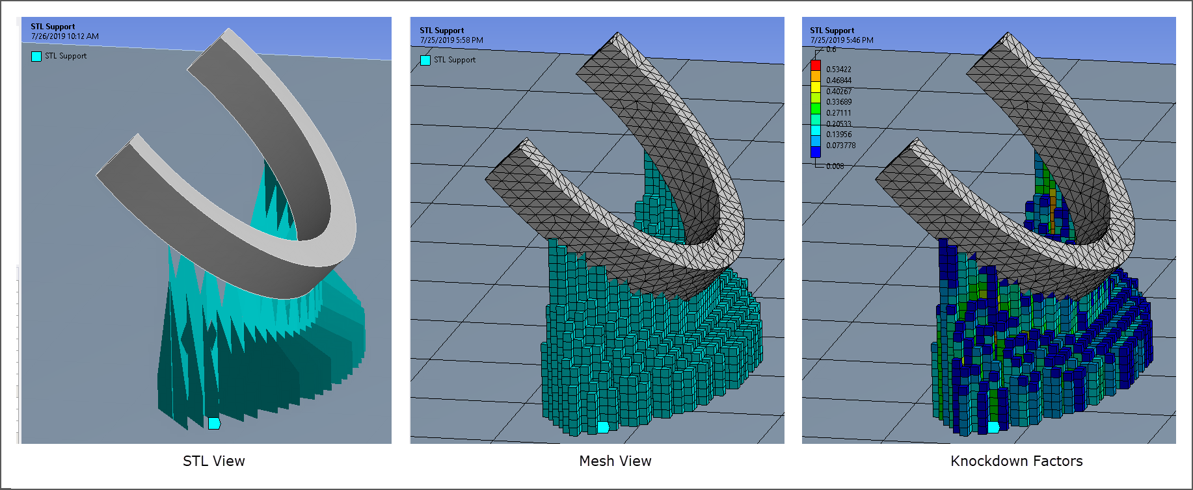Screen dimensions: 1193x490
Task: Click the STL Support legend label in Mesh View
Action: (x=455, y=60)
